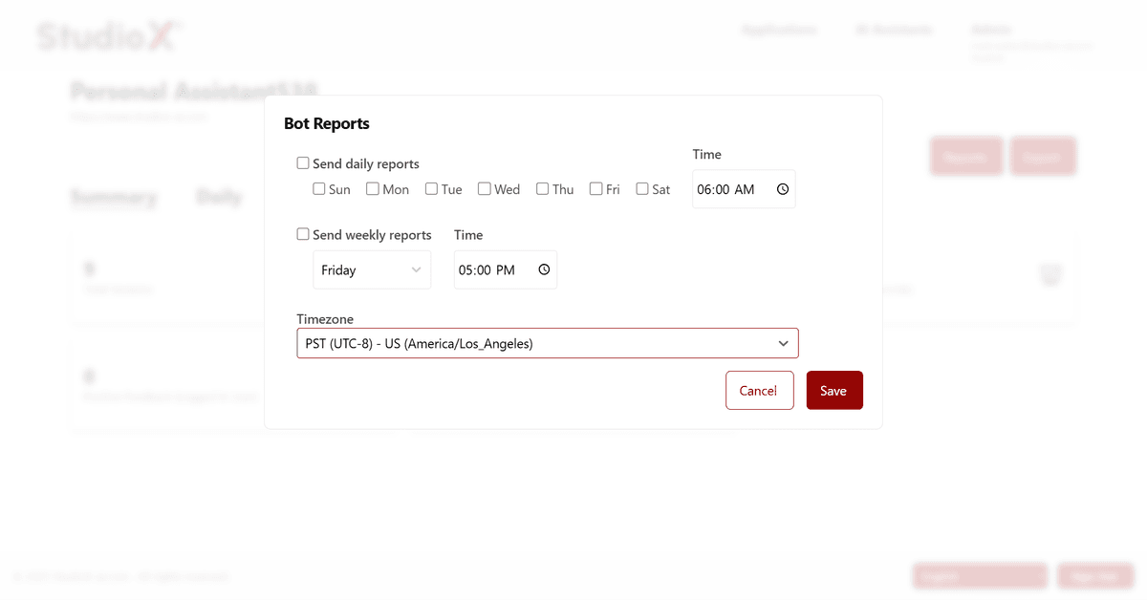Open the time picker icon for weekly reports
1147x602 pixels.
(x=543, y=269)
